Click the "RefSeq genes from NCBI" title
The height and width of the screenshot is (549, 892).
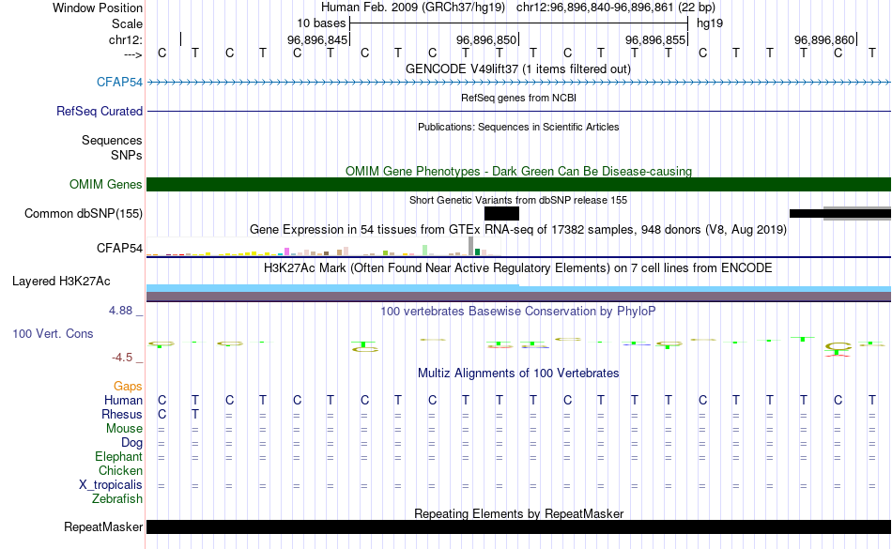(518, 98)
